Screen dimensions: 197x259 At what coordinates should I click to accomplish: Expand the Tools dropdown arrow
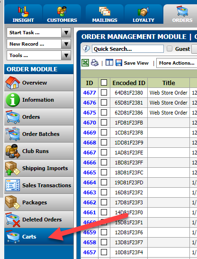[66, 55]
